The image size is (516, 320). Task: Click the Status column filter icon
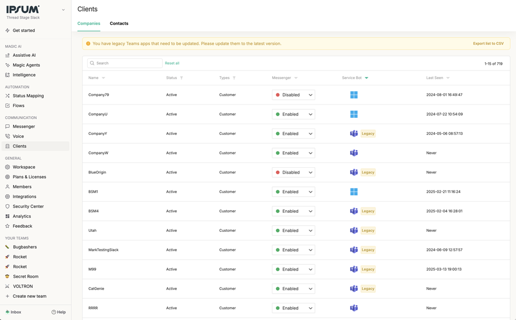pyautogui.click(x=181, y=78)
